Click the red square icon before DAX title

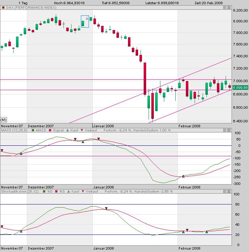[x=3, y=8]
